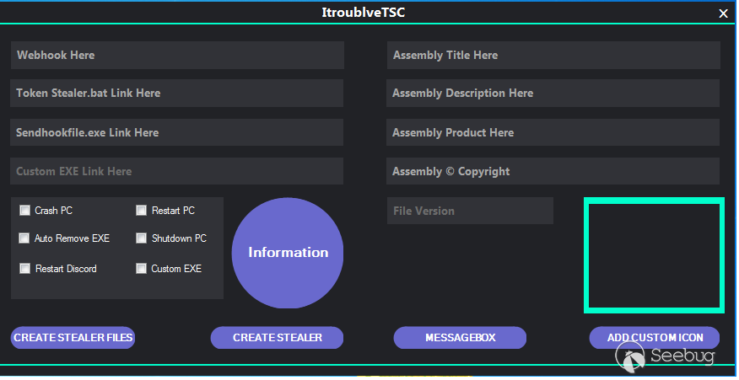The height and width of the screenshot is (380, 739).
Task: Click the ADD CUSTOM ICON button
Action: tap(655, 338)
